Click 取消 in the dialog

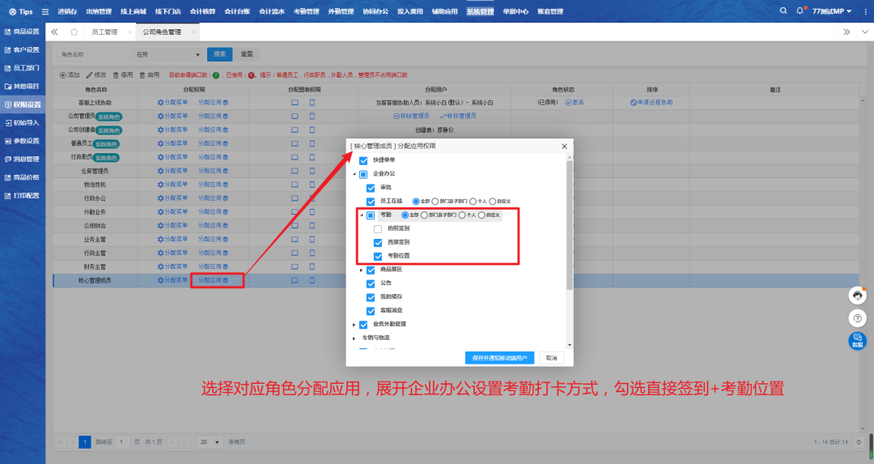tap(551, 357)
